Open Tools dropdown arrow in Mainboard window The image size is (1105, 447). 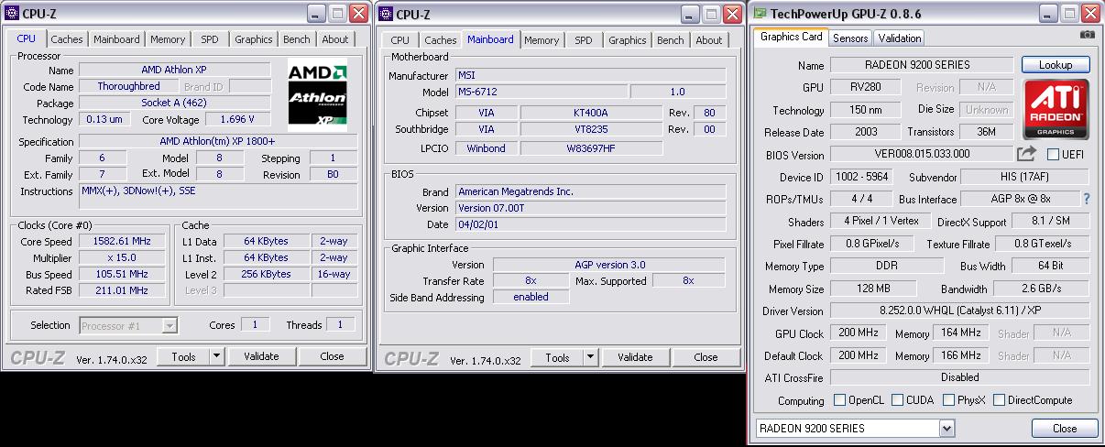591,357
